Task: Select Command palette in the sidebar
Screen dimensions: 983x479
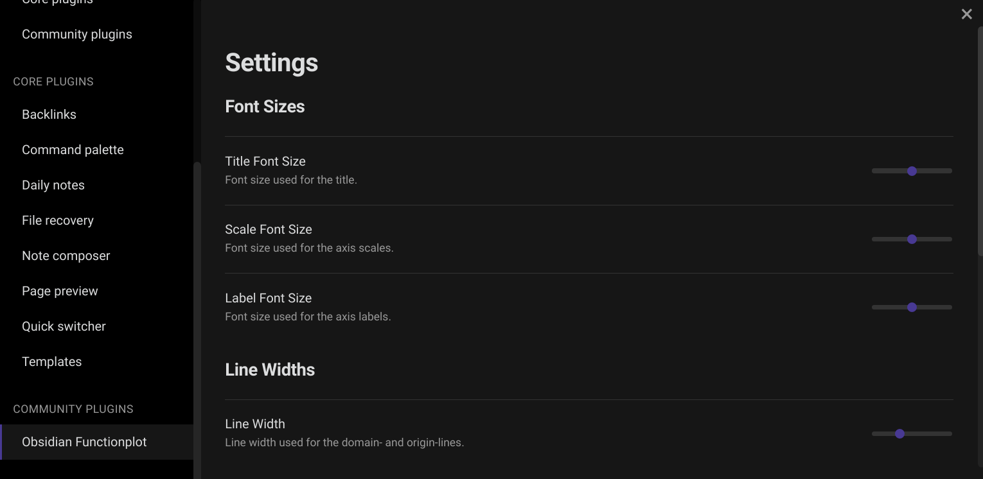Action: click(x=73, y=149)
